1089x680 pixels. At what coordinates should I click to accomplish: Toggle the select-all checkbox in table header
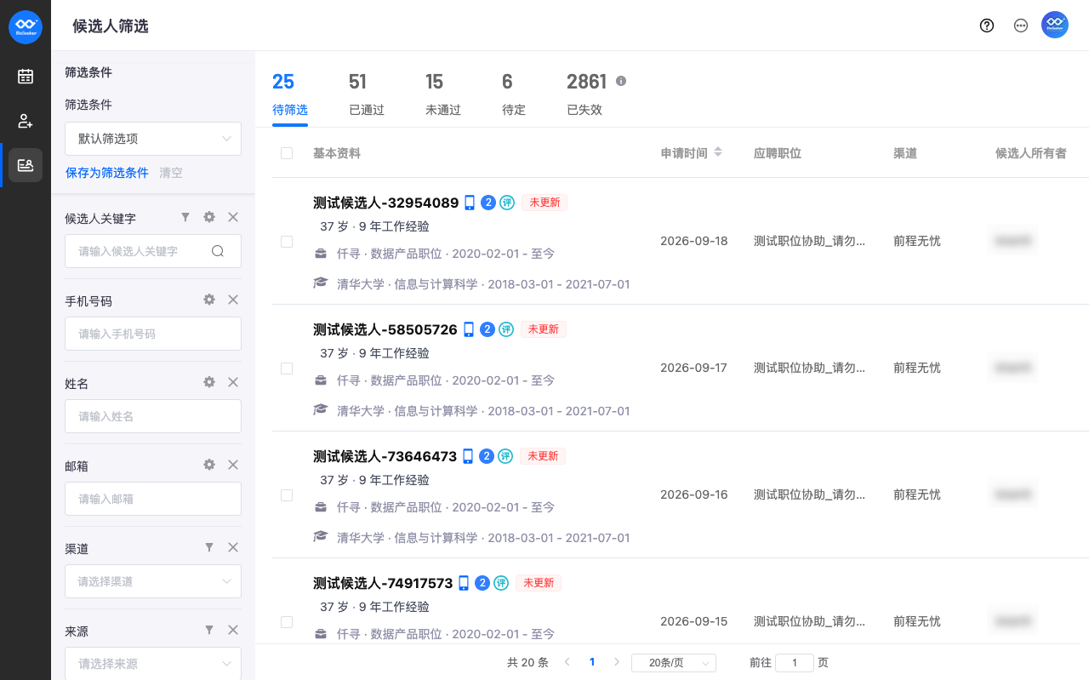287,153
